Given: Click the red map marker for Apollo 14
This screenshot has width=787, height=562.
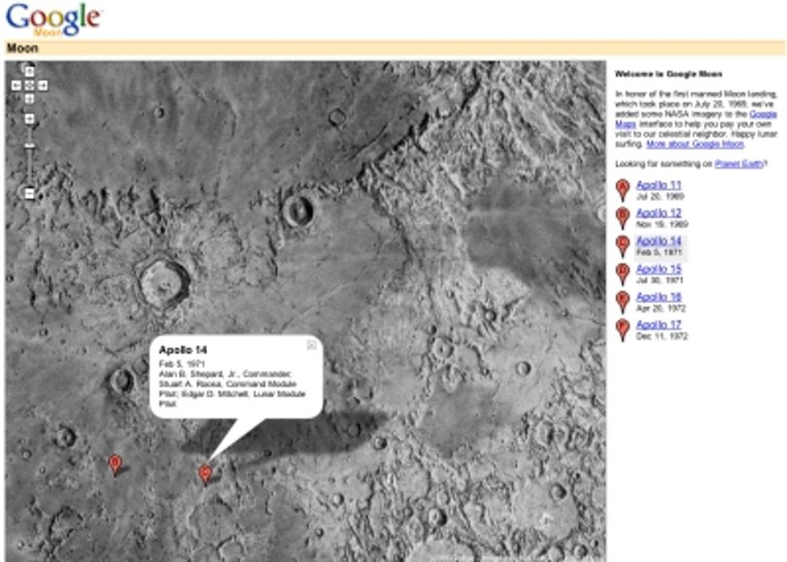Looking at the screenshot, I should (x=205, y=474).
